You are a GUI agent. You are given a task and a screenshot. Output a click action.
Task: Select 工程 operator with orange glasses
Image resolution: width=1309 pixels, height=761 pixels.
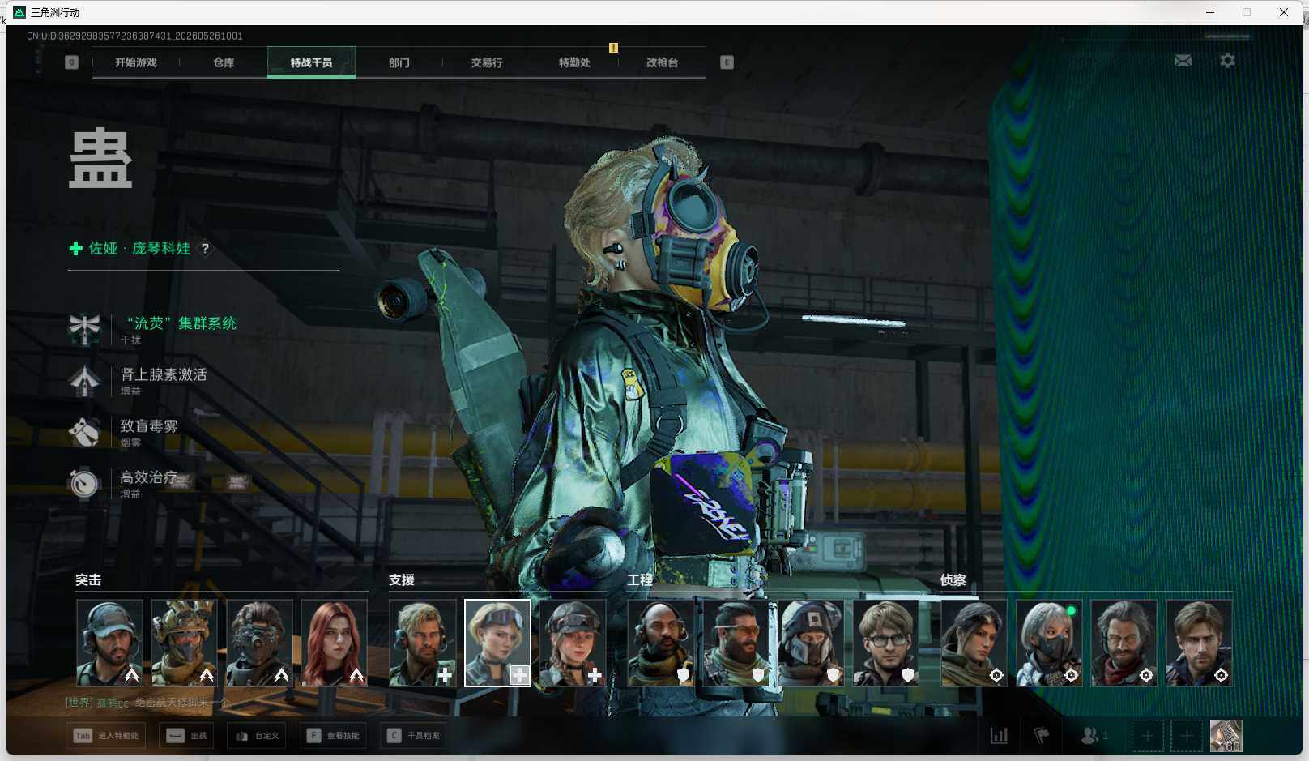736,643
